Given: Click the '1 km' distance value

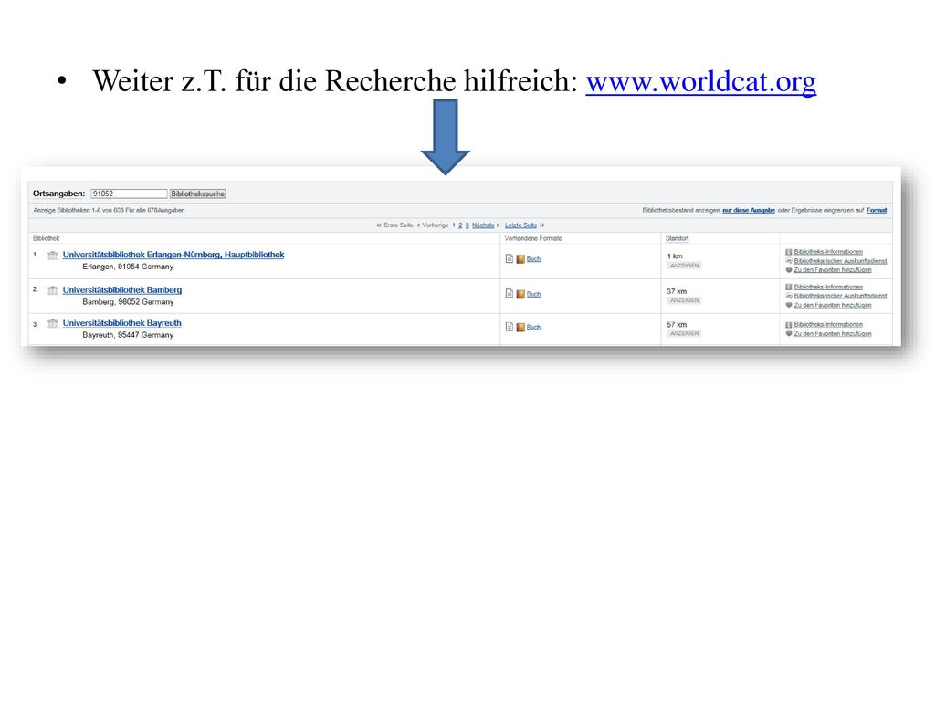Looking at the screenshot, I should [x=675, y=256].
